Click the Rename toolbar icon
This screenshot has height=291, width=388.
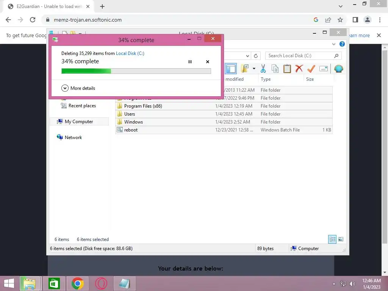[324, 69]
